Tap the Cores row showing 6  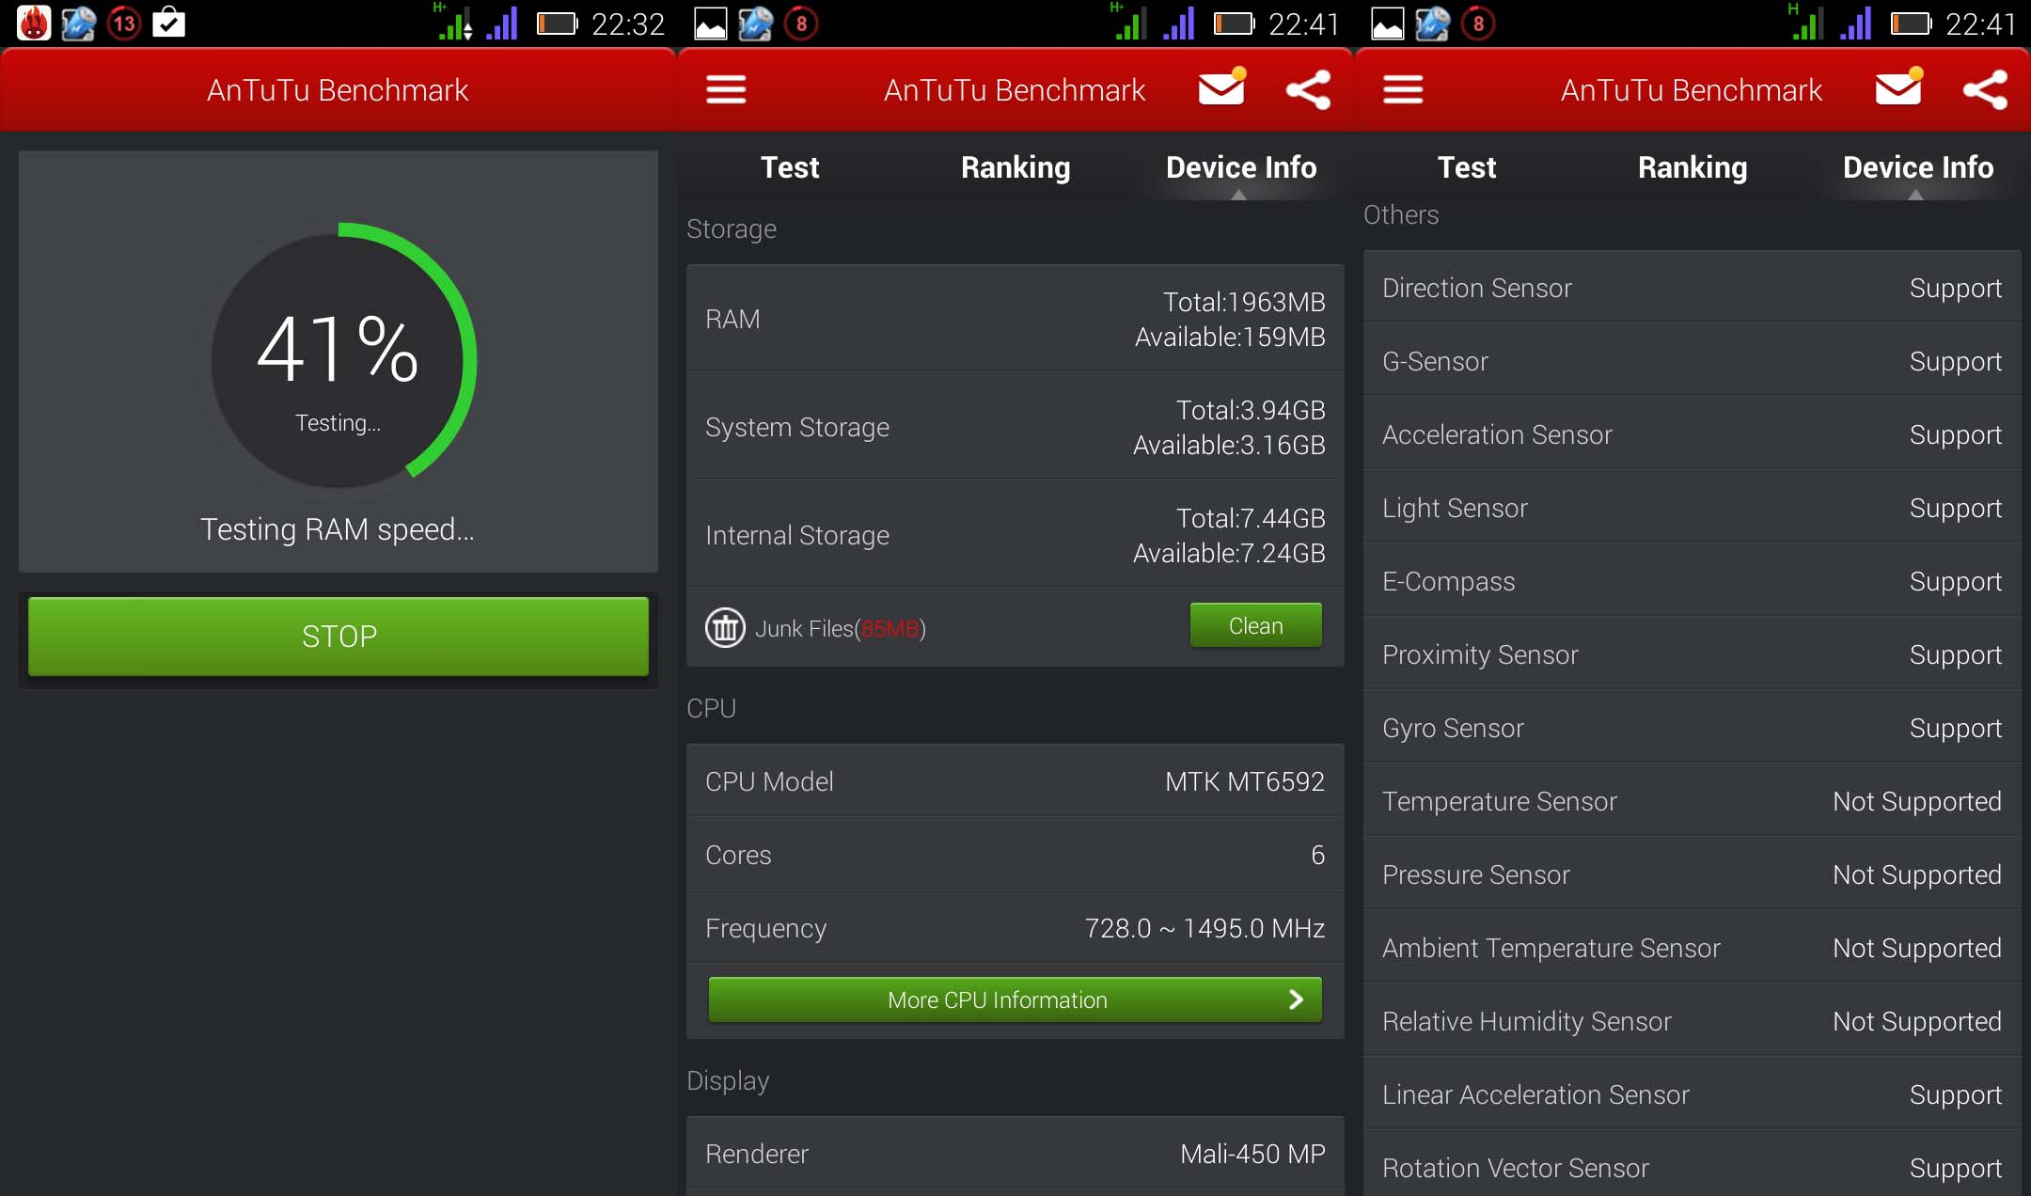(x=1015, y=855)
